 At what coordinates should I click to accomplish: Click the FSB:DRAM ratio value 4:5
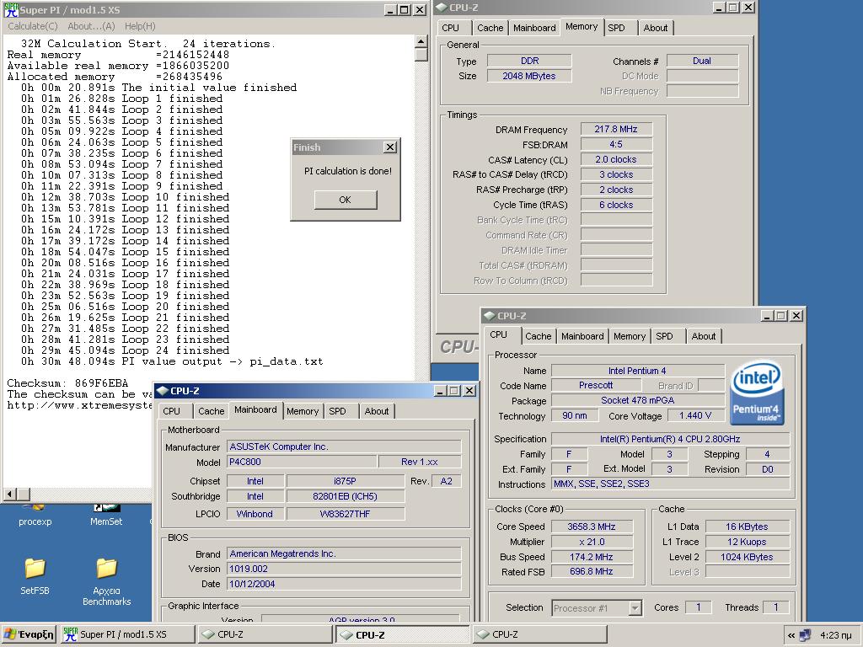[616, 145]
